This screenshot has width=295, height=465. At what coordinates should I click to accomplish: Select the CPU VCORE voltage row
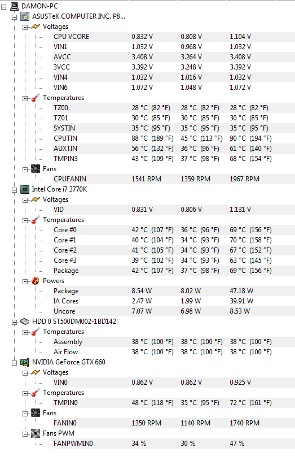click(174, 37)
